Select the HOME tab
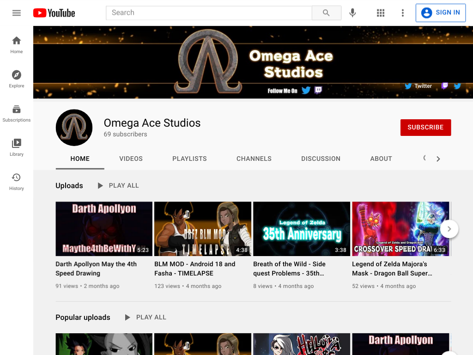This screenshot has width=473, height=355. [80, 159]
